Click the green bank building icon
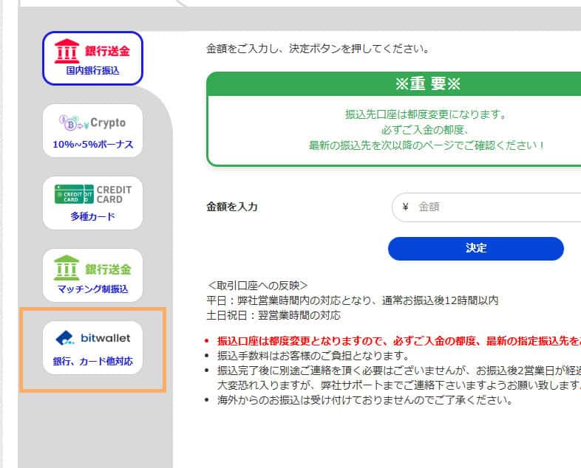This screenshot has height=468, width=581. pyautogui.click(x=67, y=268)
